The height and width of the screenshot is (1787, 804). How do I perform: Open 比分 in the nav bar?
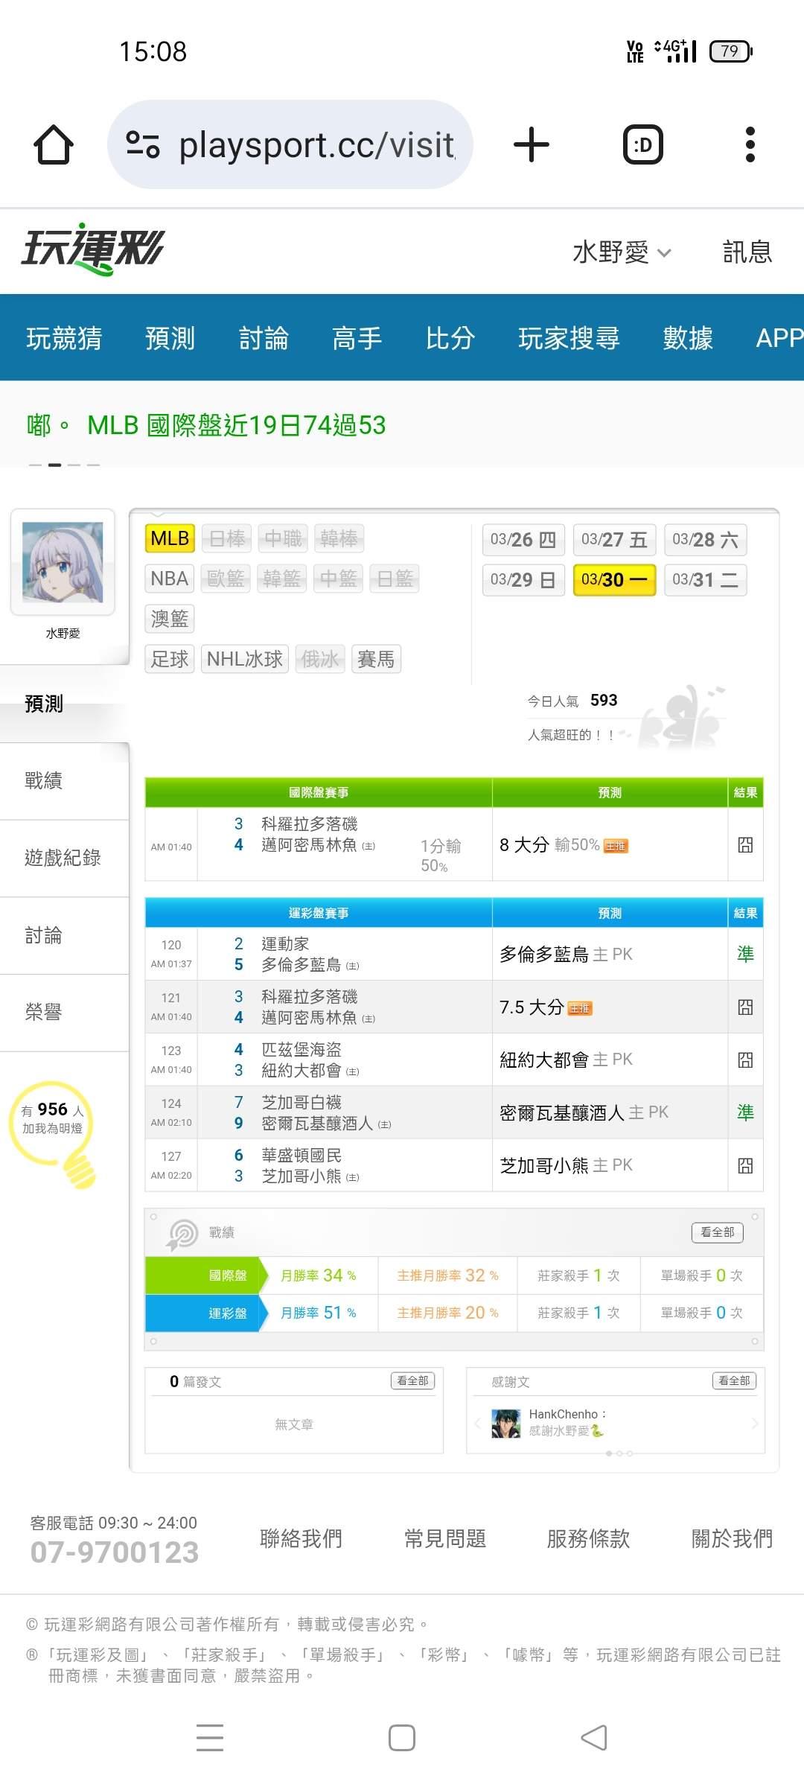pos(450,338)
